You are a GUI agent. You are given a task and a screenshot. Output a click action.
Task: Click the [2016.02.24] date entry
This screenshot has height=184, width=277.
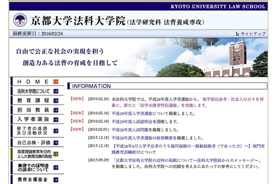click(x=99, y=99)
